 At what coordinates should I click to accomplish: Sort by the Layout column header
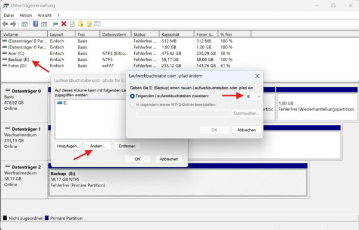(x=62, y=35)
